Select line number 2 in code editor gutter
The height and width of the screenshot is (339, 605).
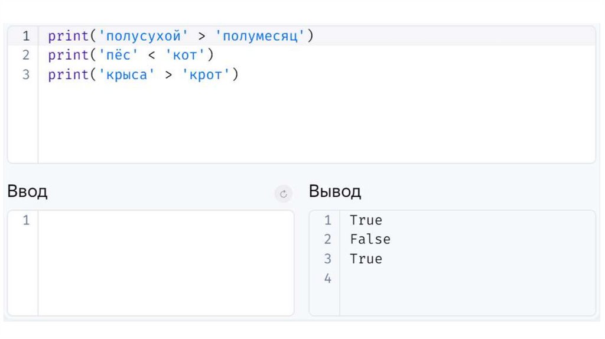pos(25,56)
